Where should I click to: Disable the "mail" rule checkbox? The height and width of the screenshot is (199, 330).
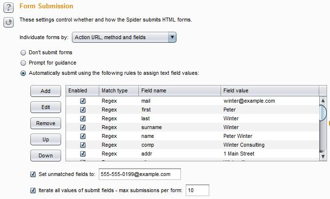click(83, 101)
